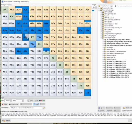Click the HU Ranges folder icon
Image resolution: width=132 pixels, height=124 pixels.
tap(105, 48)
